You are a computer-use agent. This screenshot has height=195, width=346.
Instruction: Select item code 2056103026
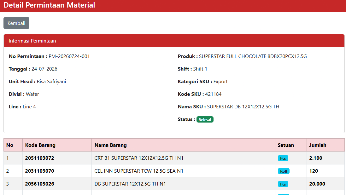[39, 184]
